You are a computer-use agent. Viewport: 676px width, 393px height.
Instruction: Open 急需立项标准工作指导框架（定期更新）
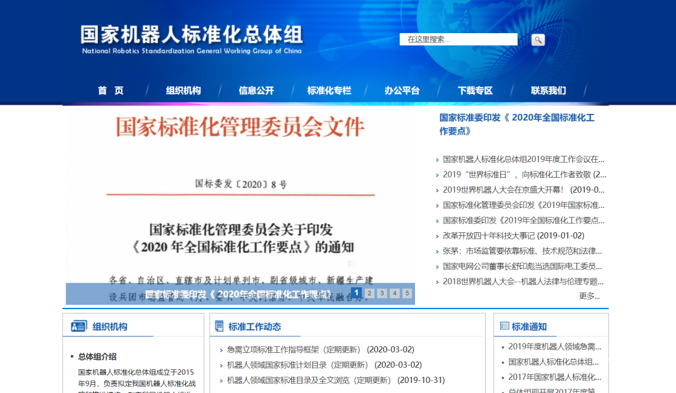(x=320, y=349)
